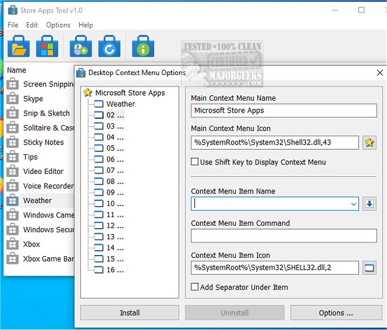Click the Xbox app bag icon
Image resolution: width=387 pixels, height=330 pixels.
pyautogui.click(x=13, y=244)
